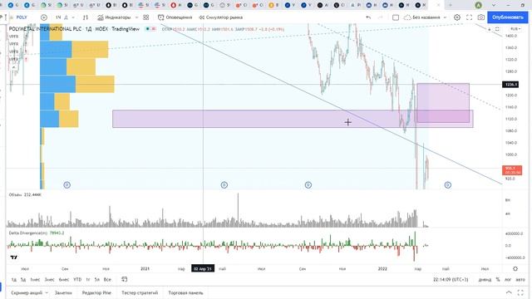532x299 pixels.
Task: Select the first VPFR indicator label
Action: [x=13, y=37]
